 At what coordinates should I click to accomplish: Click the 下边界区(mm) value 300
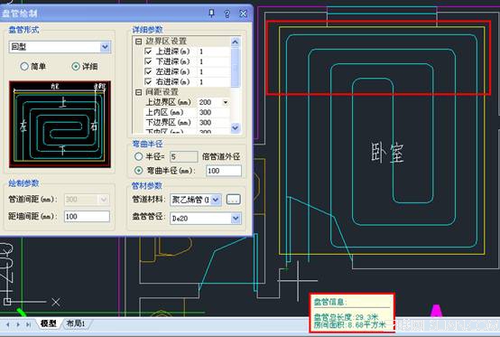click(213, 123)
